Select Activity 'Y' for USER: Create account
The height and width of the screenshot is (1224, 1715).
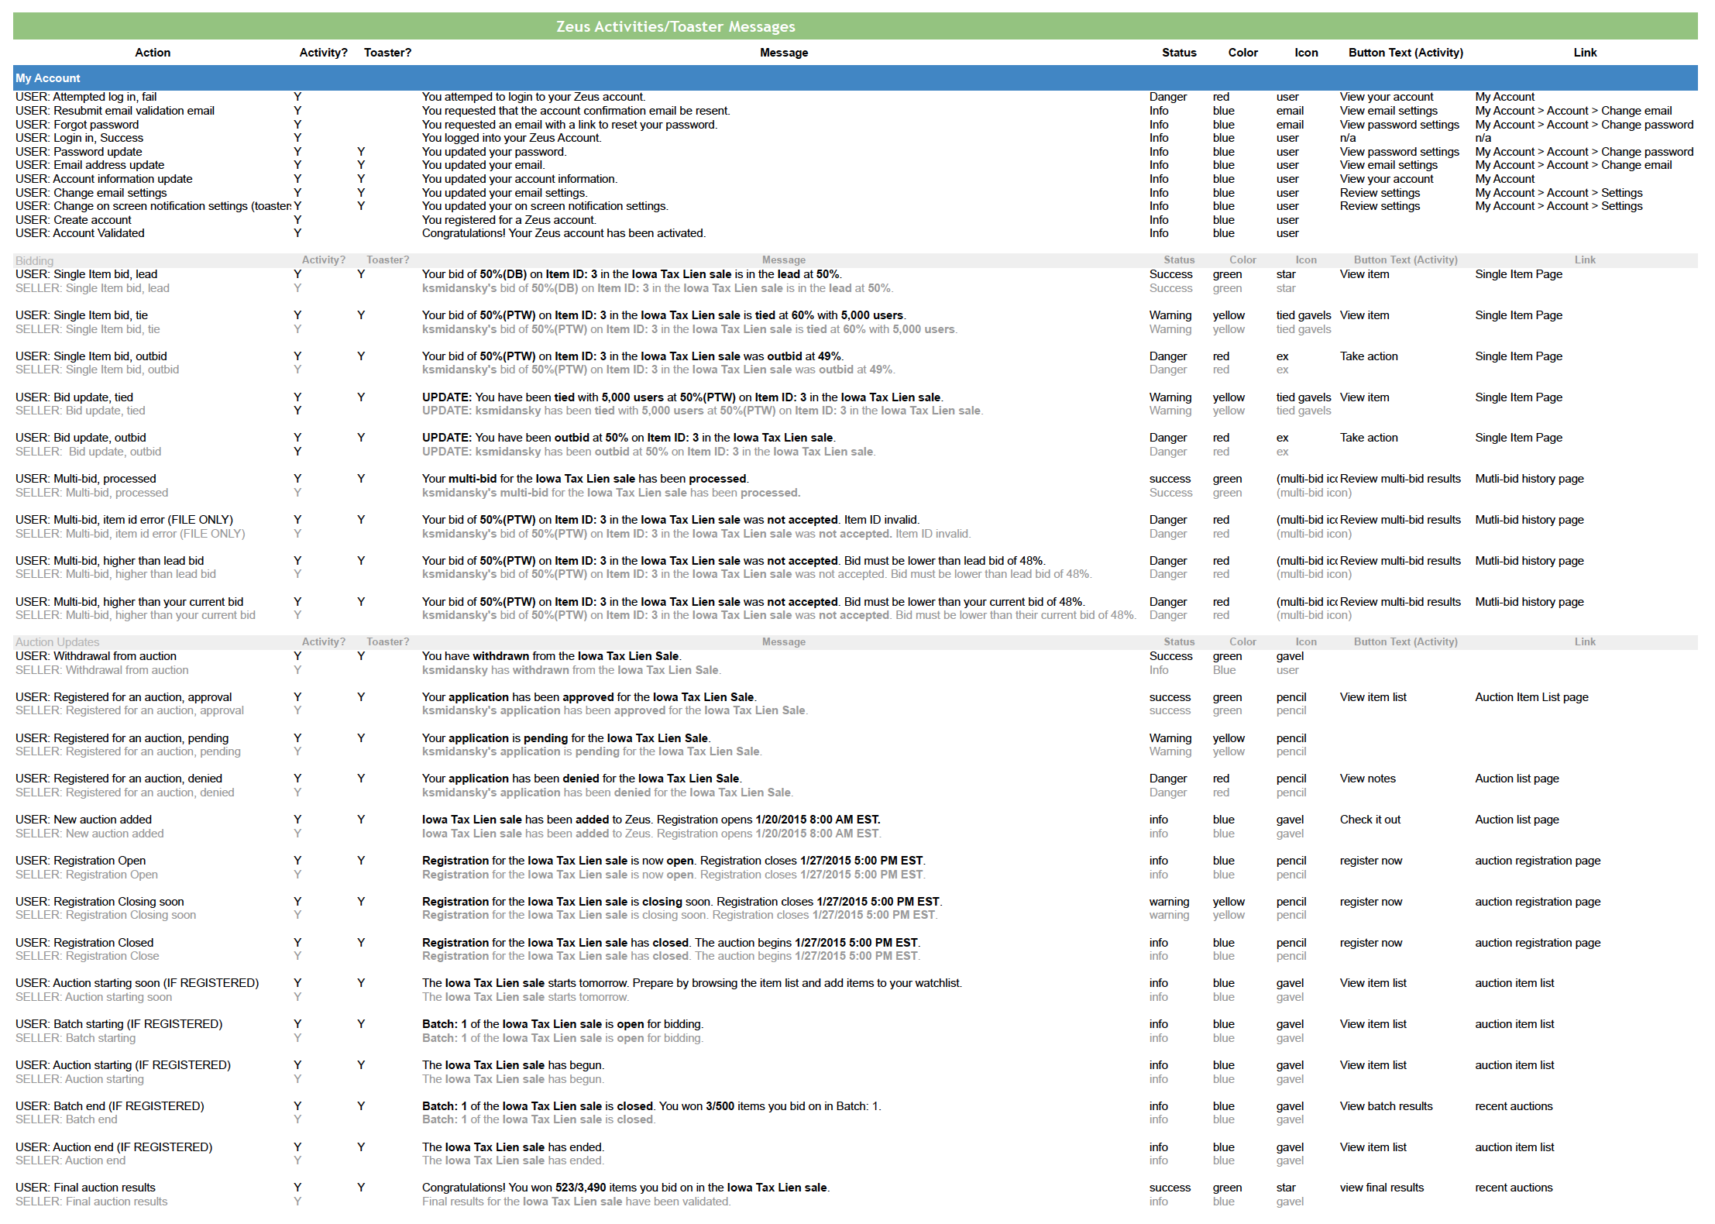click(x=297, y=220)
